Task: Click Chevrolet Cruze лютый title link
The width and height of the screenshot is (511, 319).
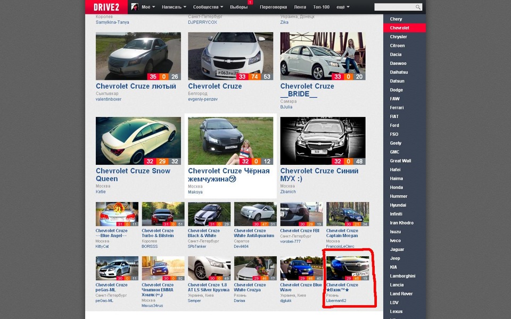Action: click(x=136, y=86)
